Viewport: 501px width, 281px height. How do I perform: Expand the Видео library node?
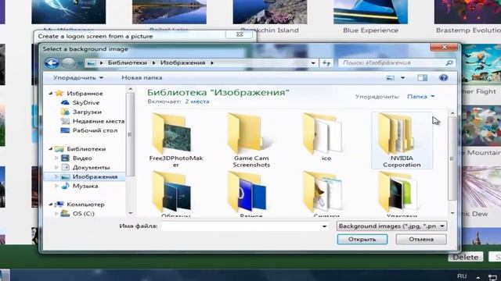pos(56,158)
